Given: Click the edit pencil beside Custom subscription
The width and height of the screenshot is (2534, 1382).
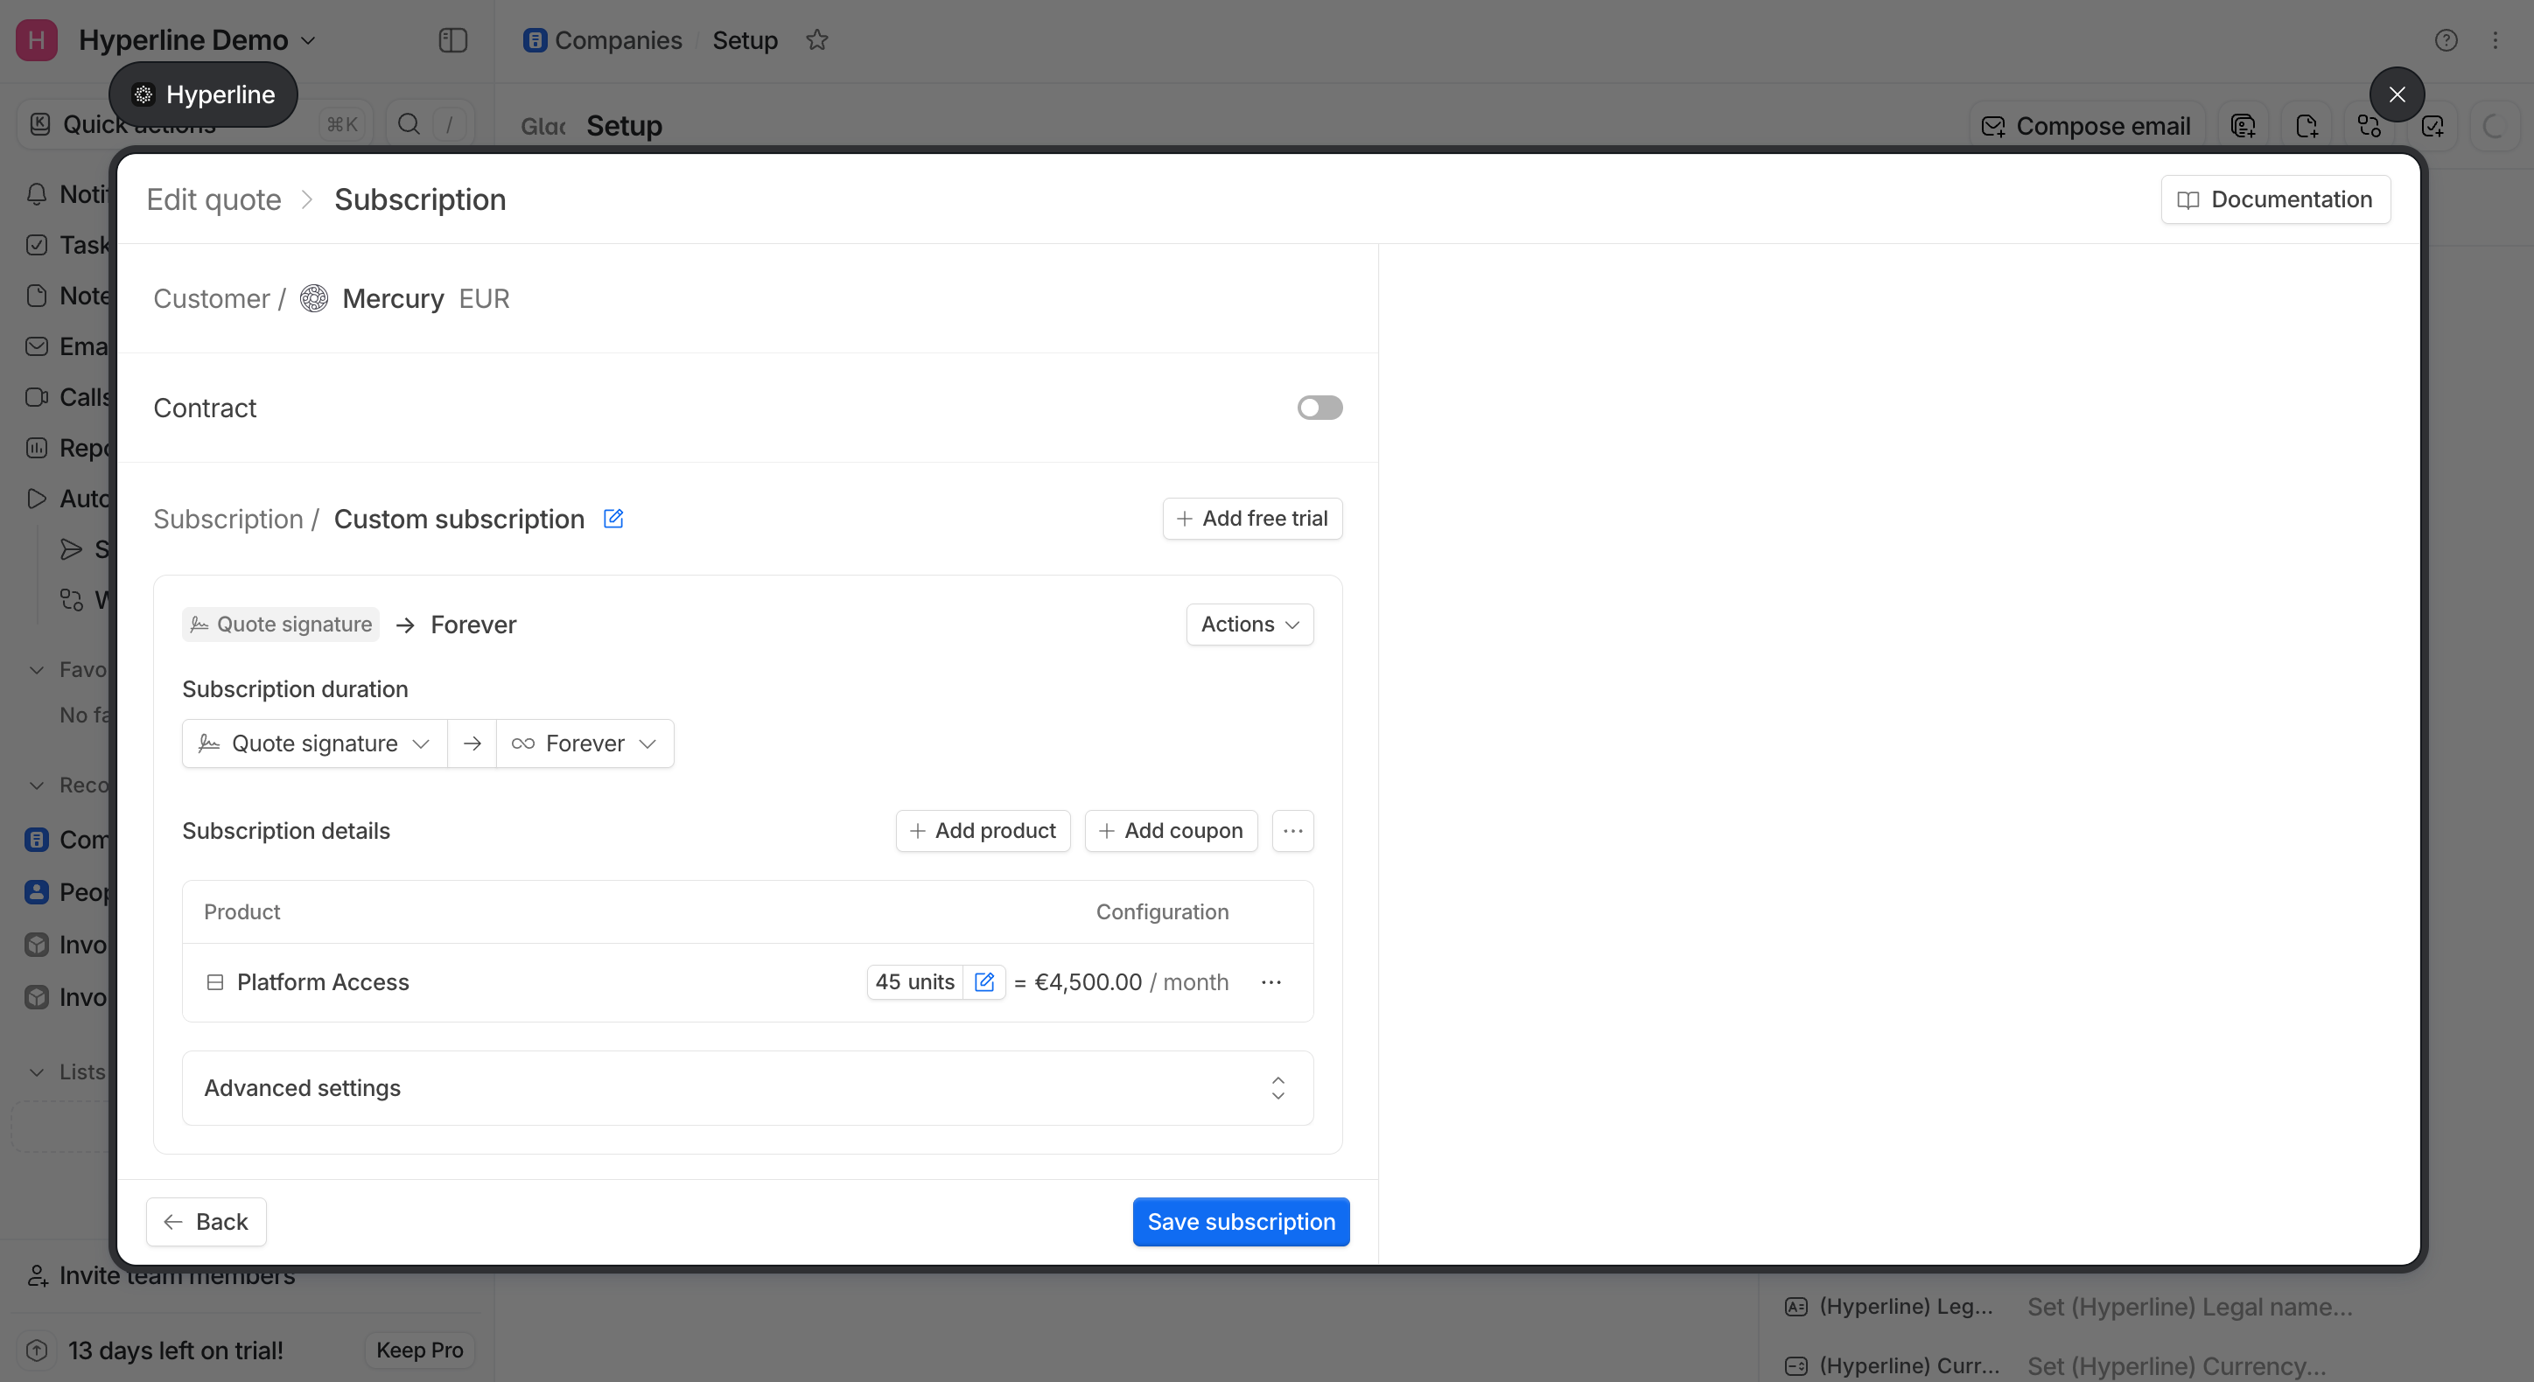Looking at the screenshot, I should 612,519.
